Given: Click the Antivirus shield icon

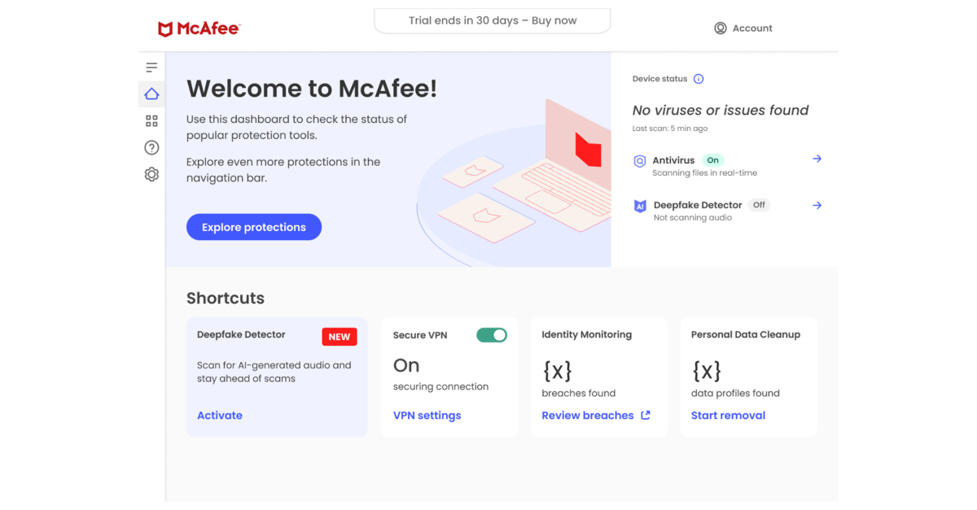Looking at the screenshot, I should 640,161.
